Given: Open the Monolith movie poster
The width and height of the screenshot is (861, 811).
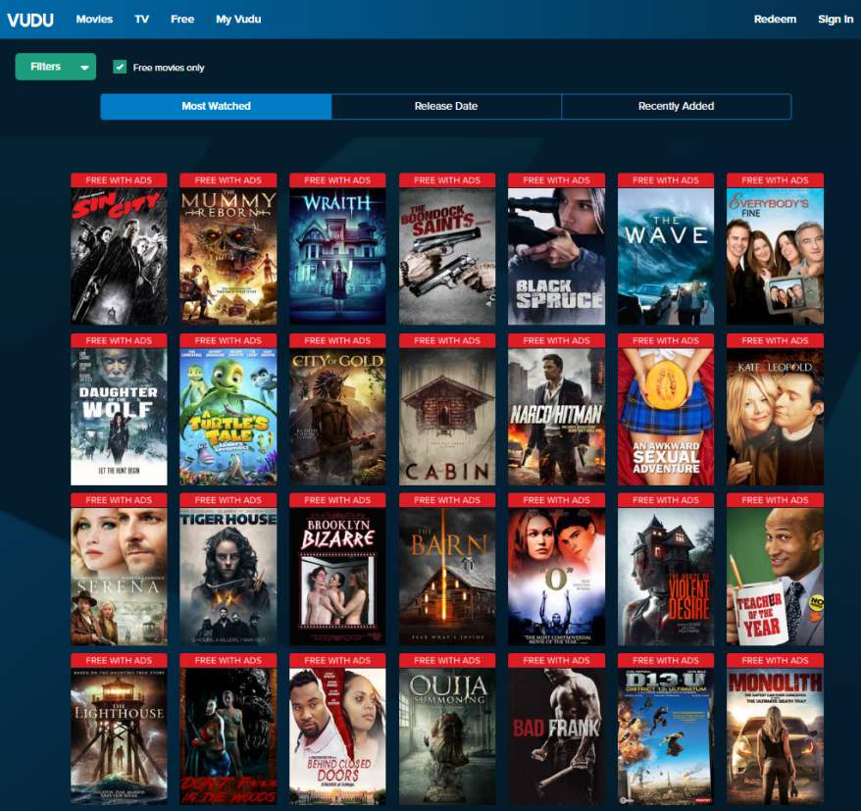Looking at the screenshot, I should [x=775, y=730].
